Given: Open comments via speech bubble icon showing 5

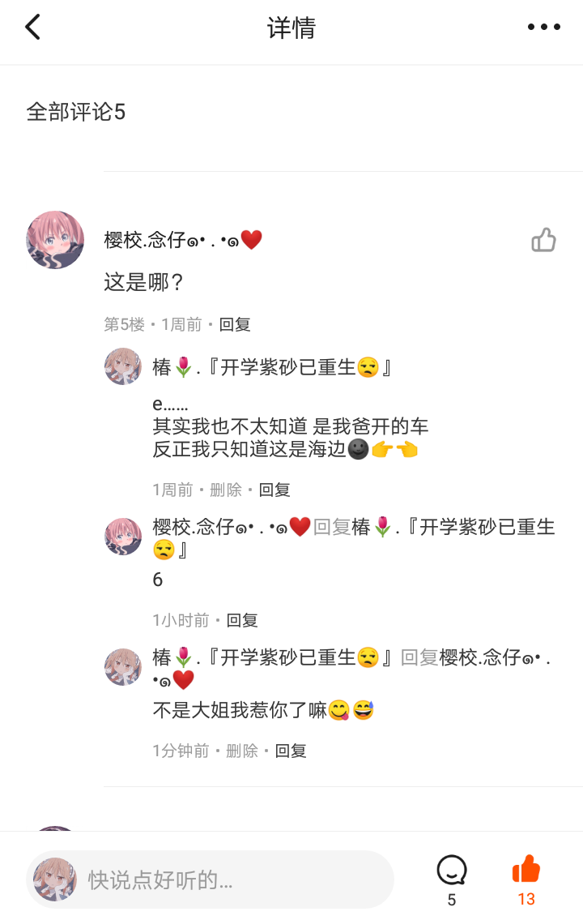Looking at the screenshot, I should (452, 870).
